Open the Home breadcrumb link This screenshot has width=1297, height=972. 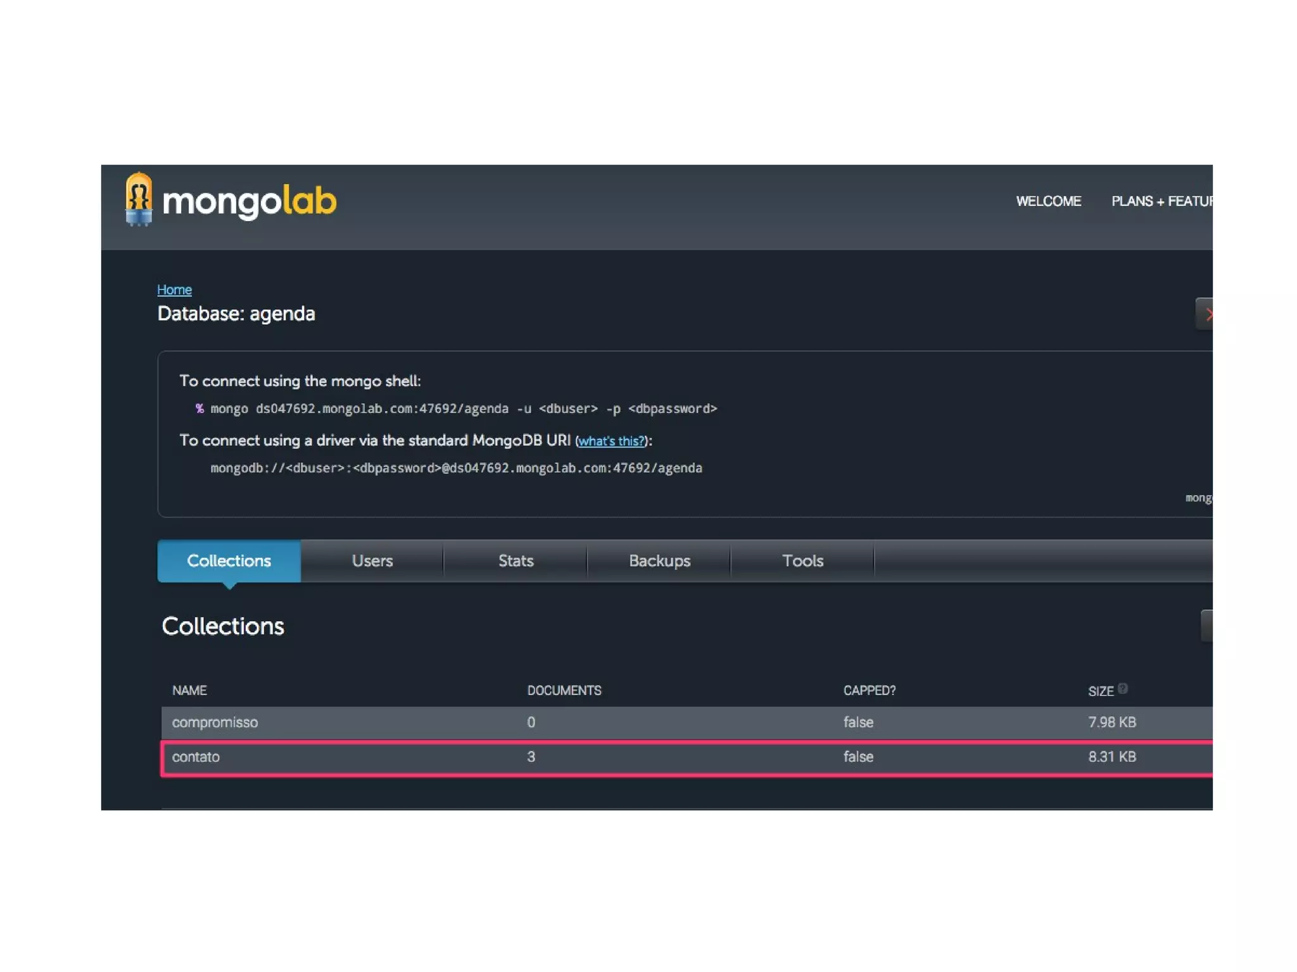(174, 289)
